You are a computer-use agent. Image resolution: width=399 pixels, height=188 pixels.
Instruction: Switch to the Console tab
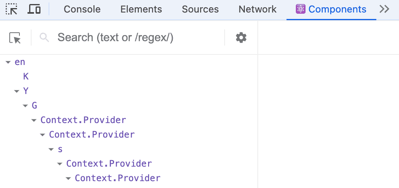click(x=82, y=9)
